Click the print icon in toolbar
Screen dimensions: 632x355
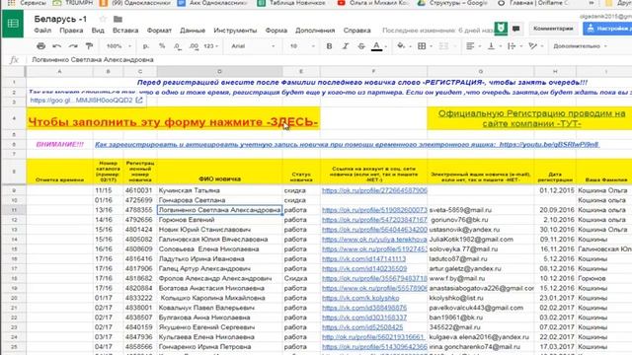(x=40, y=46)
